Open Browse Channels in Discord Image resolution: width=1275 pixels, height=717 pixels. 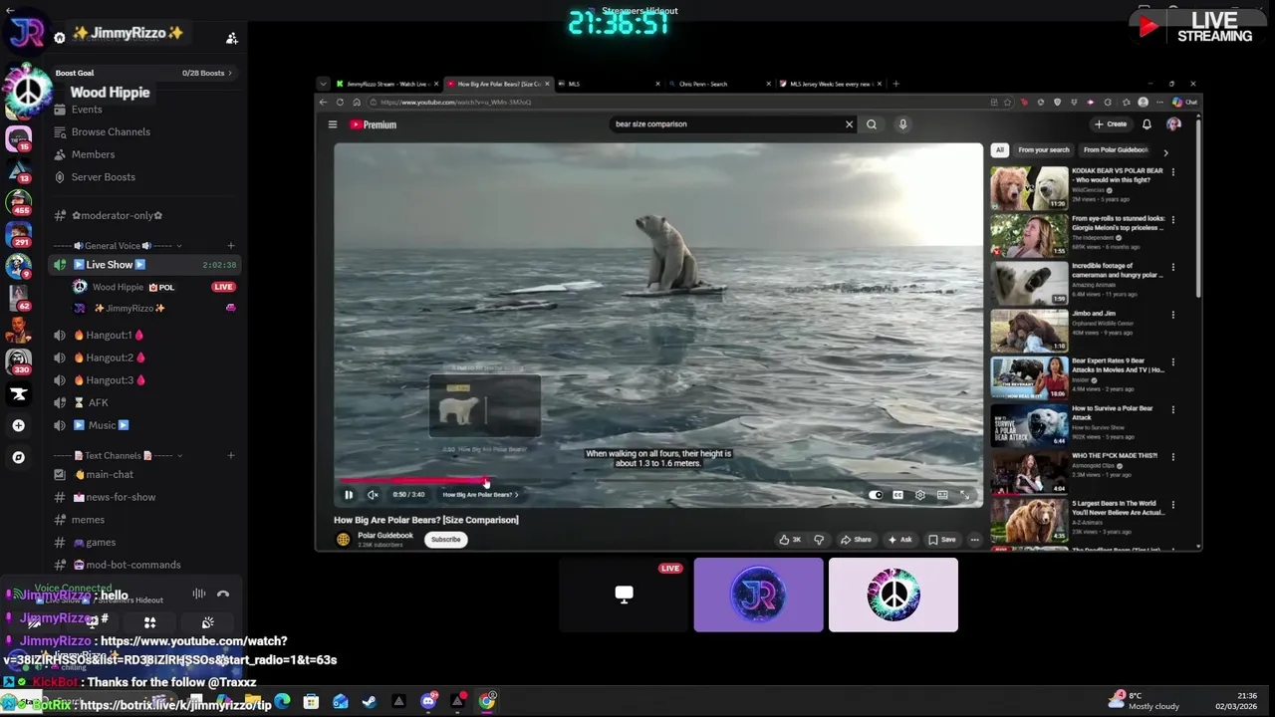[111, 131]
